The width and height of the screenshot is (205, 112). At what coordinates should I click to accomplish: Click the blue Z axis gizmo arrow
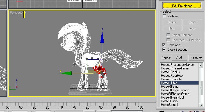point(102,38)
